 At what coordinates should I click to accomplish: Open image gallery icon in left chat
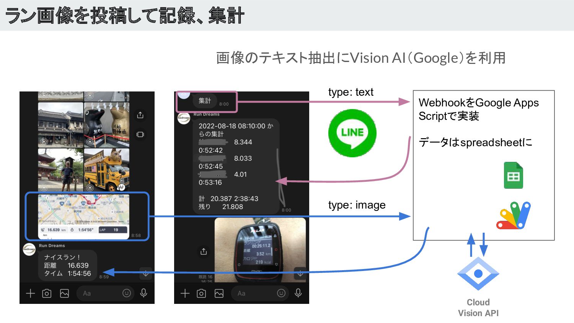[64, 294]
